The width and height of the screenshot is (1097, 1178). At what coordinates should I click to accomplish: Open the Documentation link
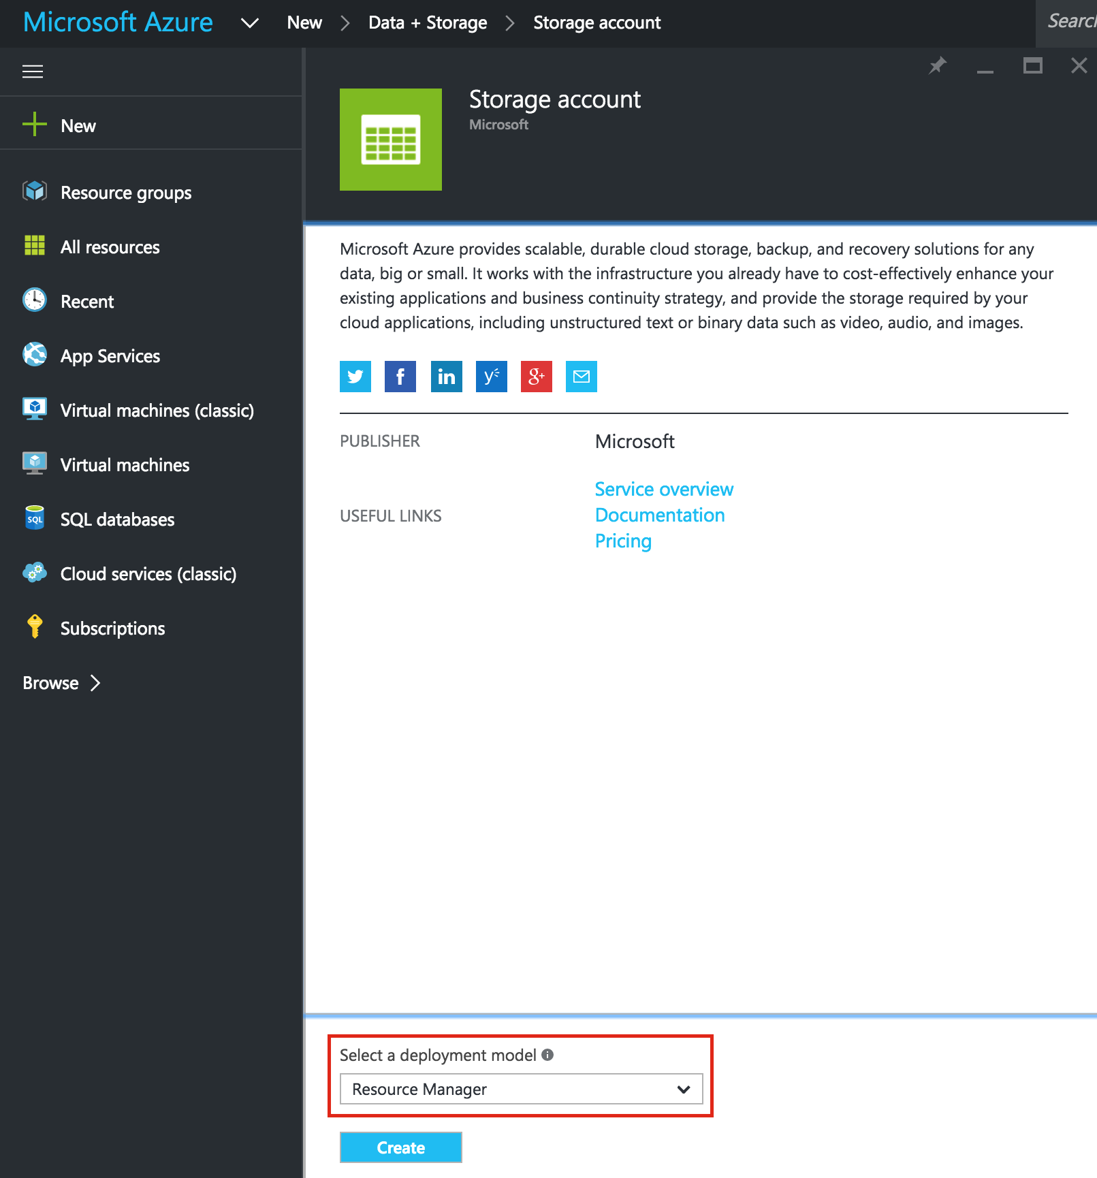point(660,515)
